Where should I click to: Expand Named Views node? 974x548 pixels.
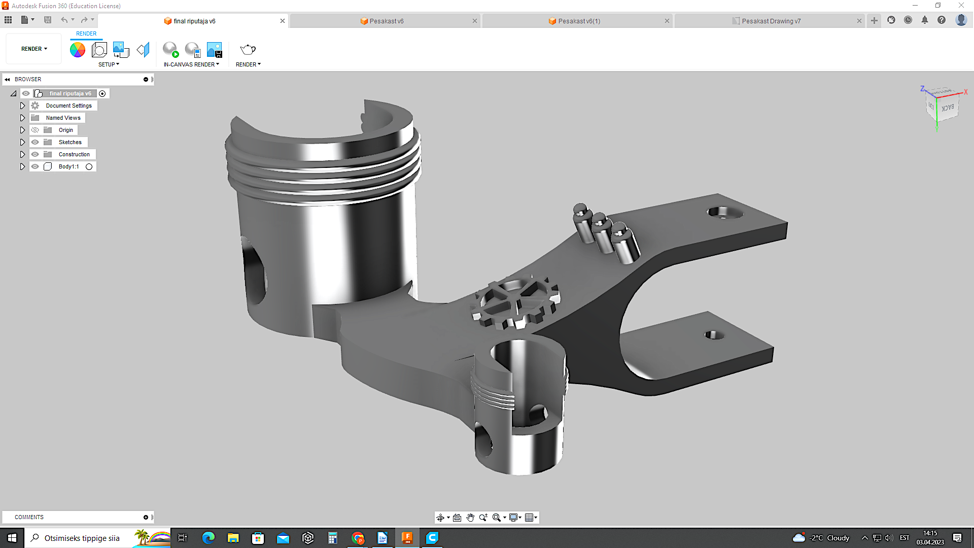point(22,118)
